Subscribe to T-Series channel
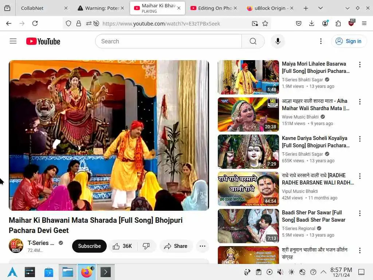This screenshot has height=280, width=373. (x=90, y=246)
